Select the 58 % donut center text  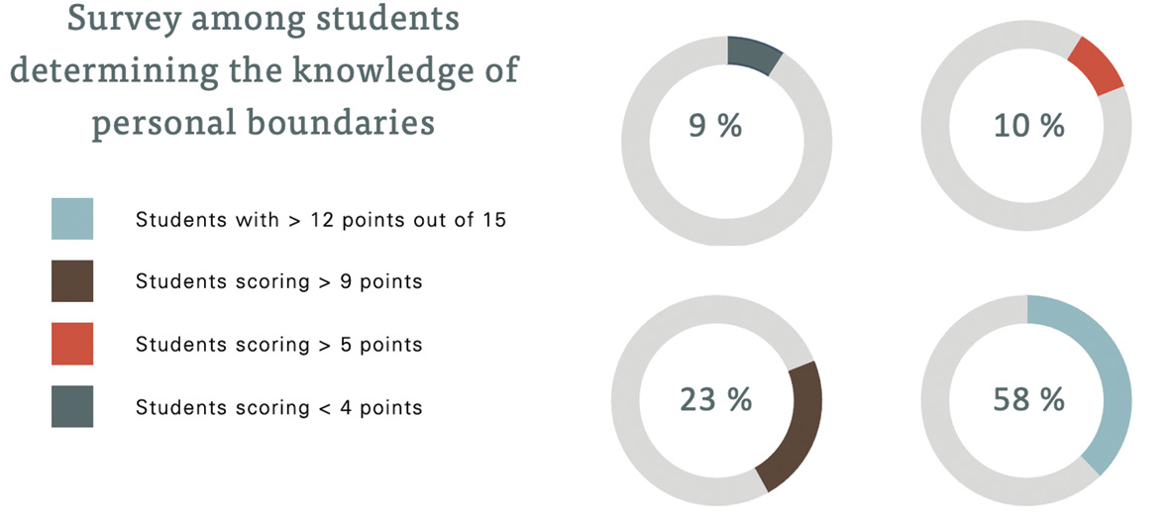[1028, 400]
